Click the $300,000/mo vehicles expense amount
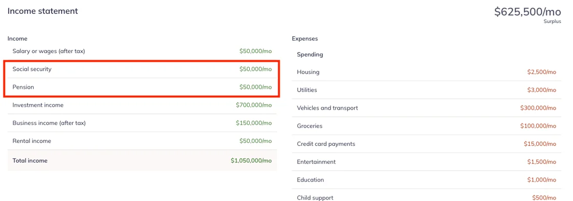Screen dimensions: 573x201 coord(538,108)
